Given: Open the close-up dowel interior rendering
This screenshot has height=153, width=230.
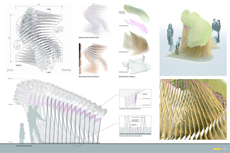Looking at the screenshot, I should coord(193,110).
